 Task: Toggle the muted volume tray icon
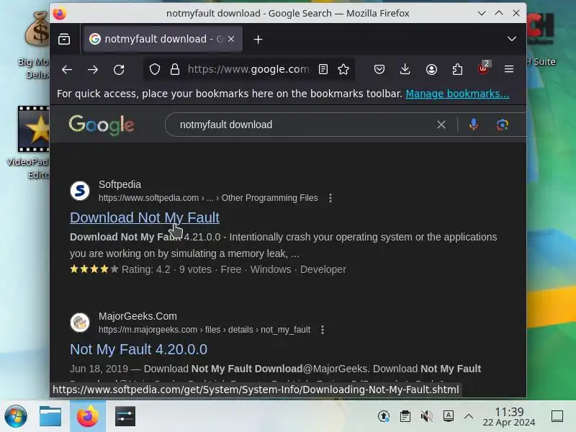(426, 416)
